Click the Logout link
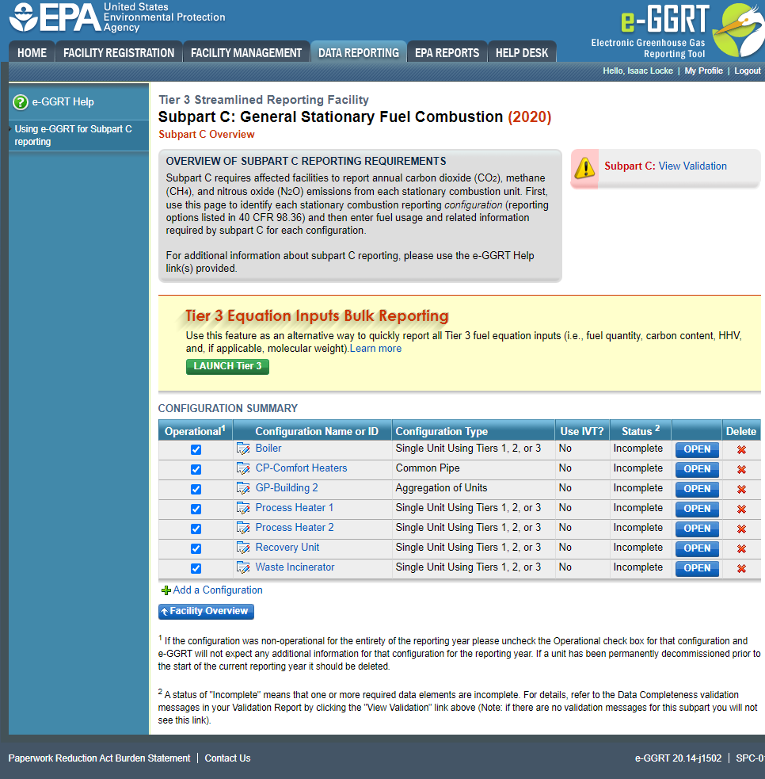This screenshot has width=765, height=779. point(747,71)
